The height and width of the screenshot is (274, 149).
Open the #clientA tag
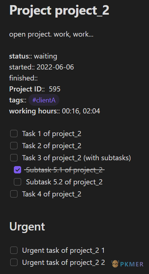[x=44, y=100]
